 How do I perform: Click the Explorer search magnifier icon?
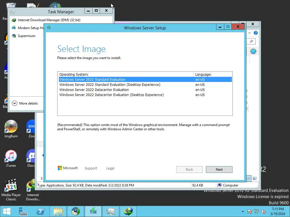click(x=251, y=41)
